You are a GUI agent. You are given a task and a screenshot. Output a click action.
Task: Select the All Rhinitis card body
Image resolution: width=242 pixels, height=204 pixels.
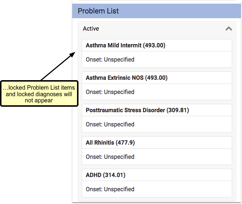(x=157, y=157)
